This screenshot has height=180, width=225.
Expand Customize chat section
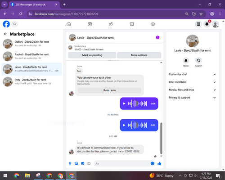click(x=192, y=74)
